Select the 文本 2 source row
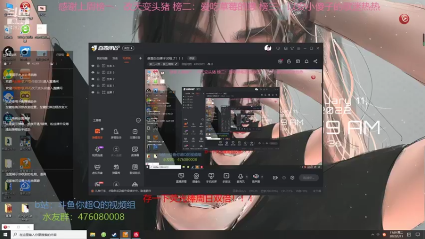Viewport: 425px width, 239px height. pos(116,79)
